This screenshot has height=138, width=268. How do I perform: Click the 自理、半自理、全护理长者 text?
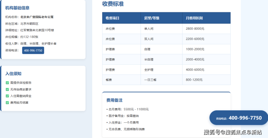(x=38, y=44)
